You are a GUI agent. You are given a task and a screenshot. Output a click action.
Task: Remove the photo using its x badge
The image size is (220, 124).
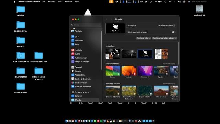122,50
